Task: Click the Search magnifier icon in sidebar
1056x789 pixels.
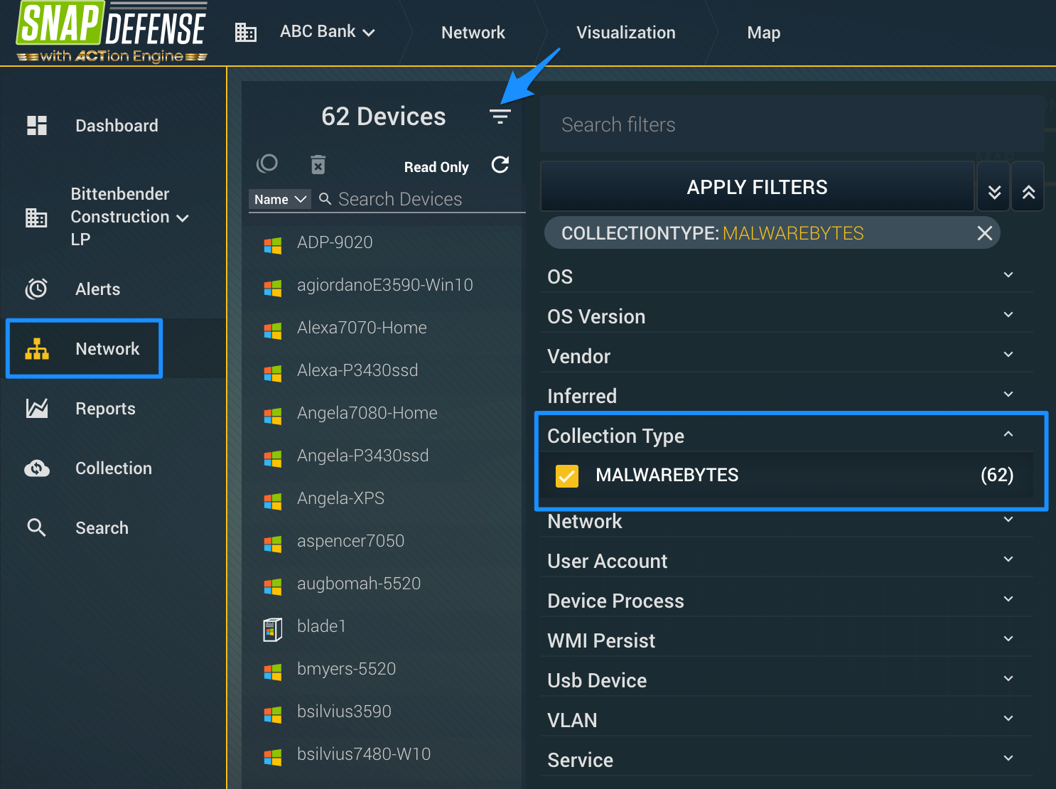Action: [x=37, y=527]
